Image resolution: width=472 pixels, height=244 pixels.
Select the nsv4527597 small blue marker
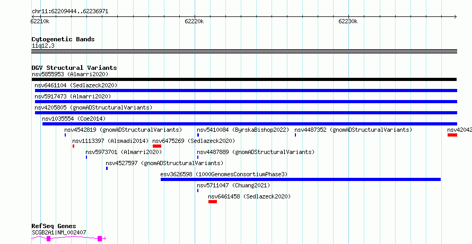(107, 168)
